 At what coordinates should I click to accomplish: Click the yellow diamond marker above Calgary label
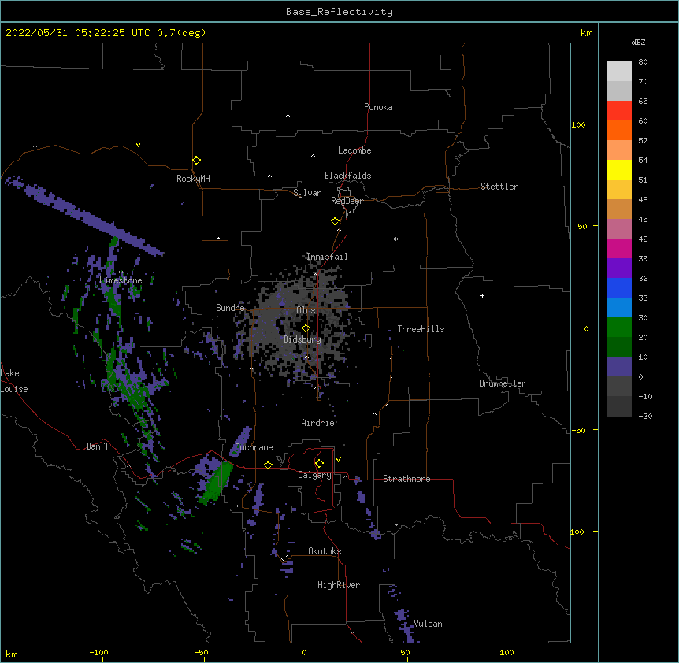pyautogui.click(x=319, y=464)
